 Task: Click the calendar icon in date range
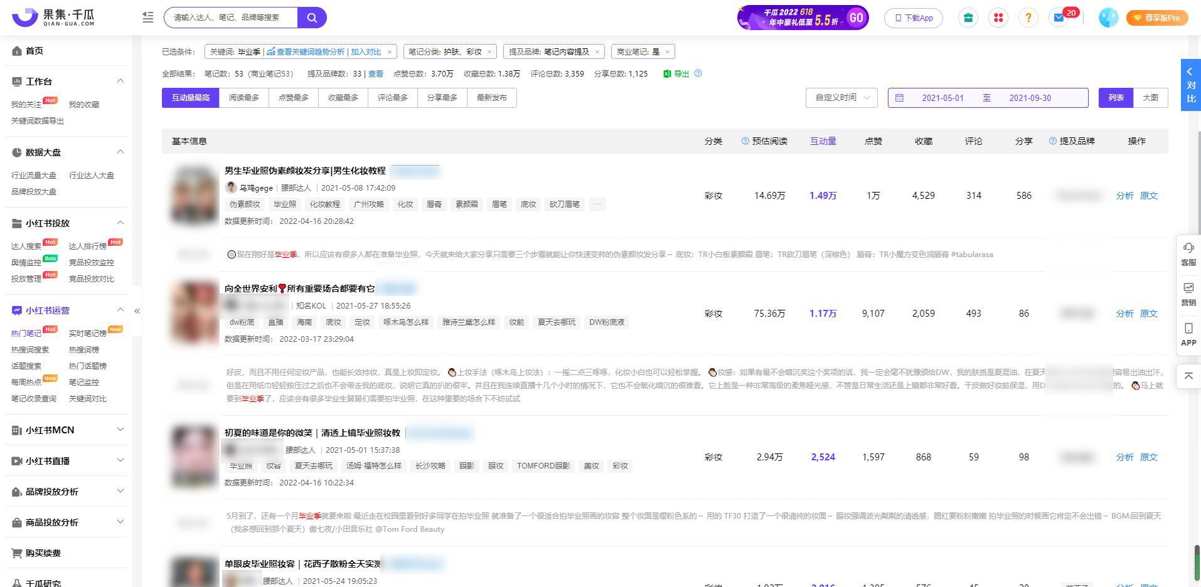pyautogui.click(x=899, y=98)
